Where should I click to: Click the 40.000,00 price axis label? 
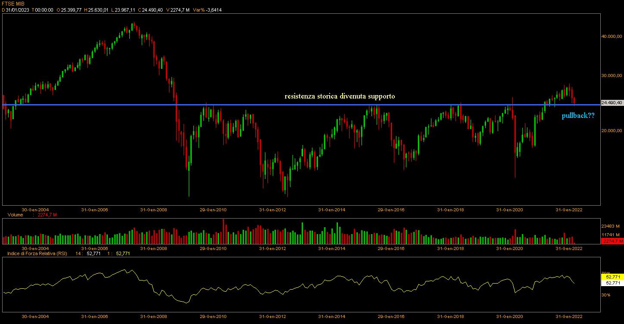(x=612, y=37)
